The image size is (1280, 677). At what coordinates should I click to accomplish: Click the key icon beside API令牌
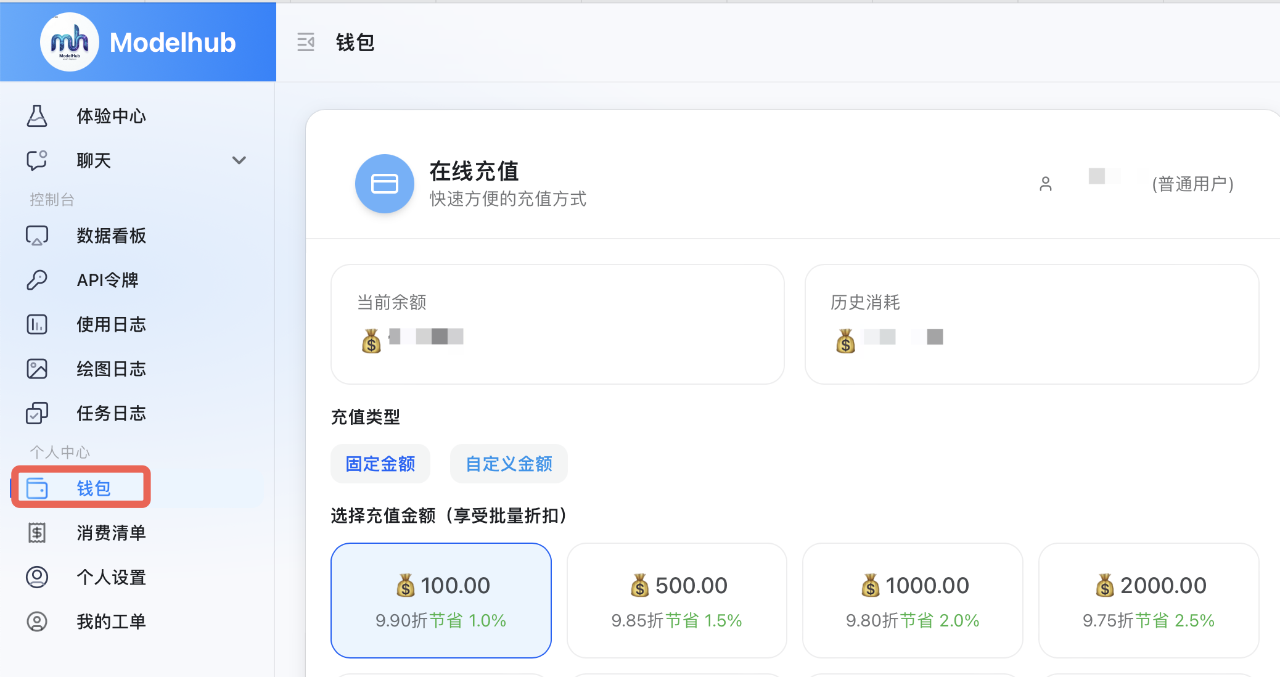point(37,280)
